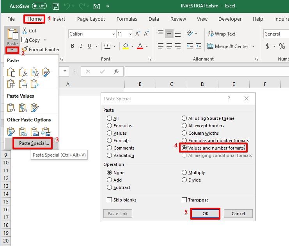The width and height of the screenshot is (289, 246).
Task: Toggle Italic formatting
Action: click(81, 46)
